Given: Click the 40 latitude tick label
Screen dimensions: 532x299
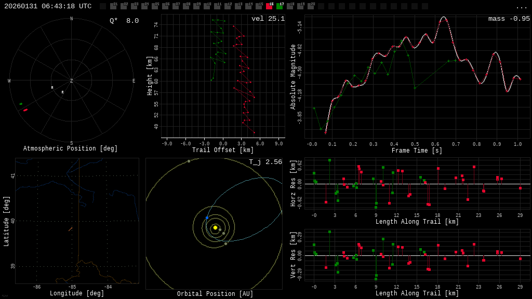Looking at the screenshot, I should tap(13, 221).
